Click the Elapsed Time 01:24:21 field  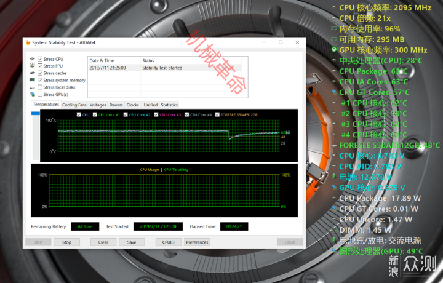tap(234, 226)
